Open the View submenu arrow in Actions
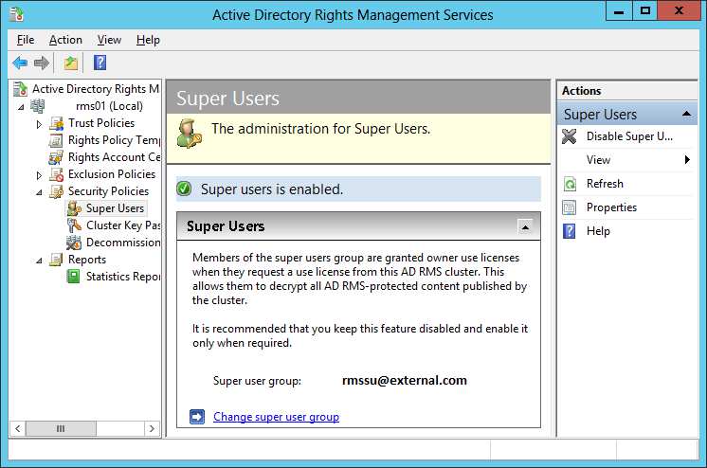The image size is (707, 468). [687, 159]
